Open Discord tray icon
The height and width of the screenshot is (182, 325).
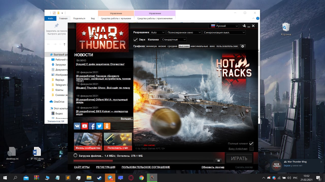pyautogui.click(x=269, y=178)
